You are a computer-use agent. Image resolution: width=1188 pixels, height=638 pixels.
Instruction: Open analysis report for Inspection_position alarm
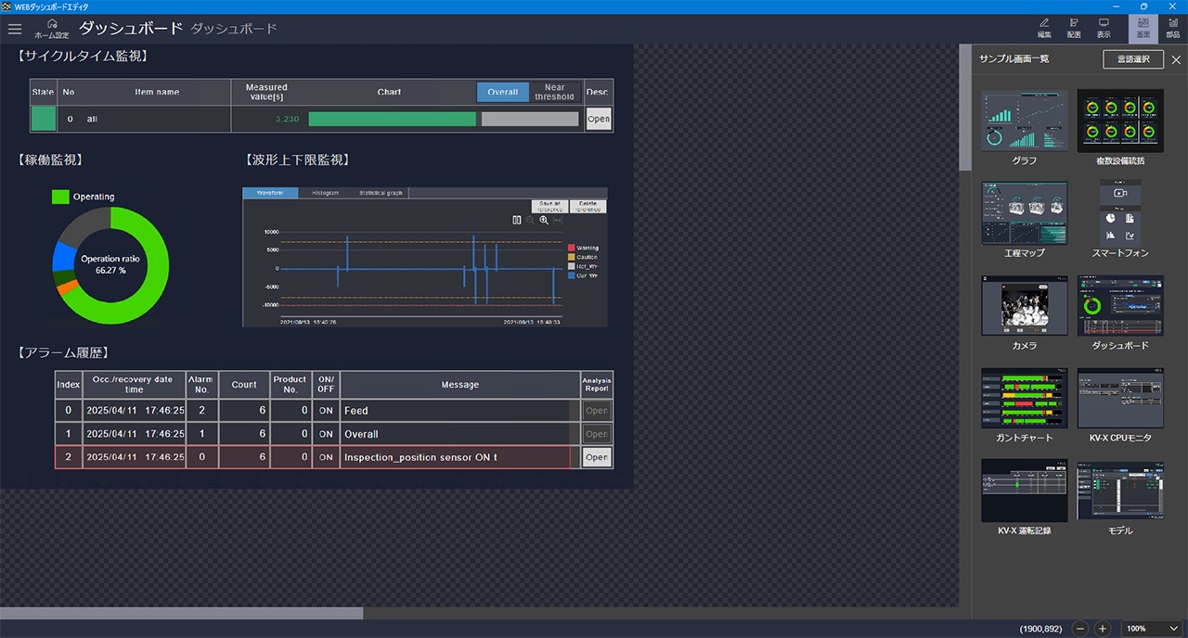coord(597,457)
